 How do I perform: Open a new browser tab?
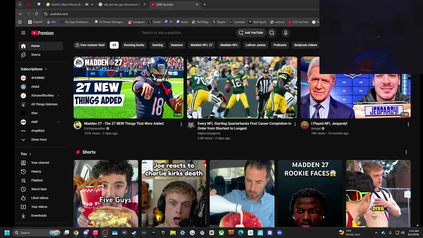205,5
